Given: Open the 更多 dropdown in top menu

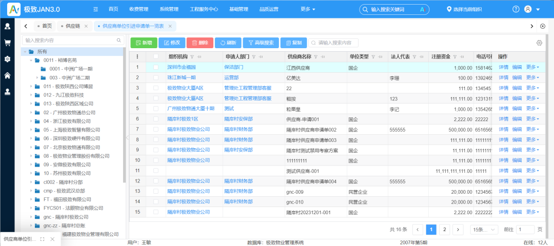Looking at the screenshot, I should click(x=308, y=10).
